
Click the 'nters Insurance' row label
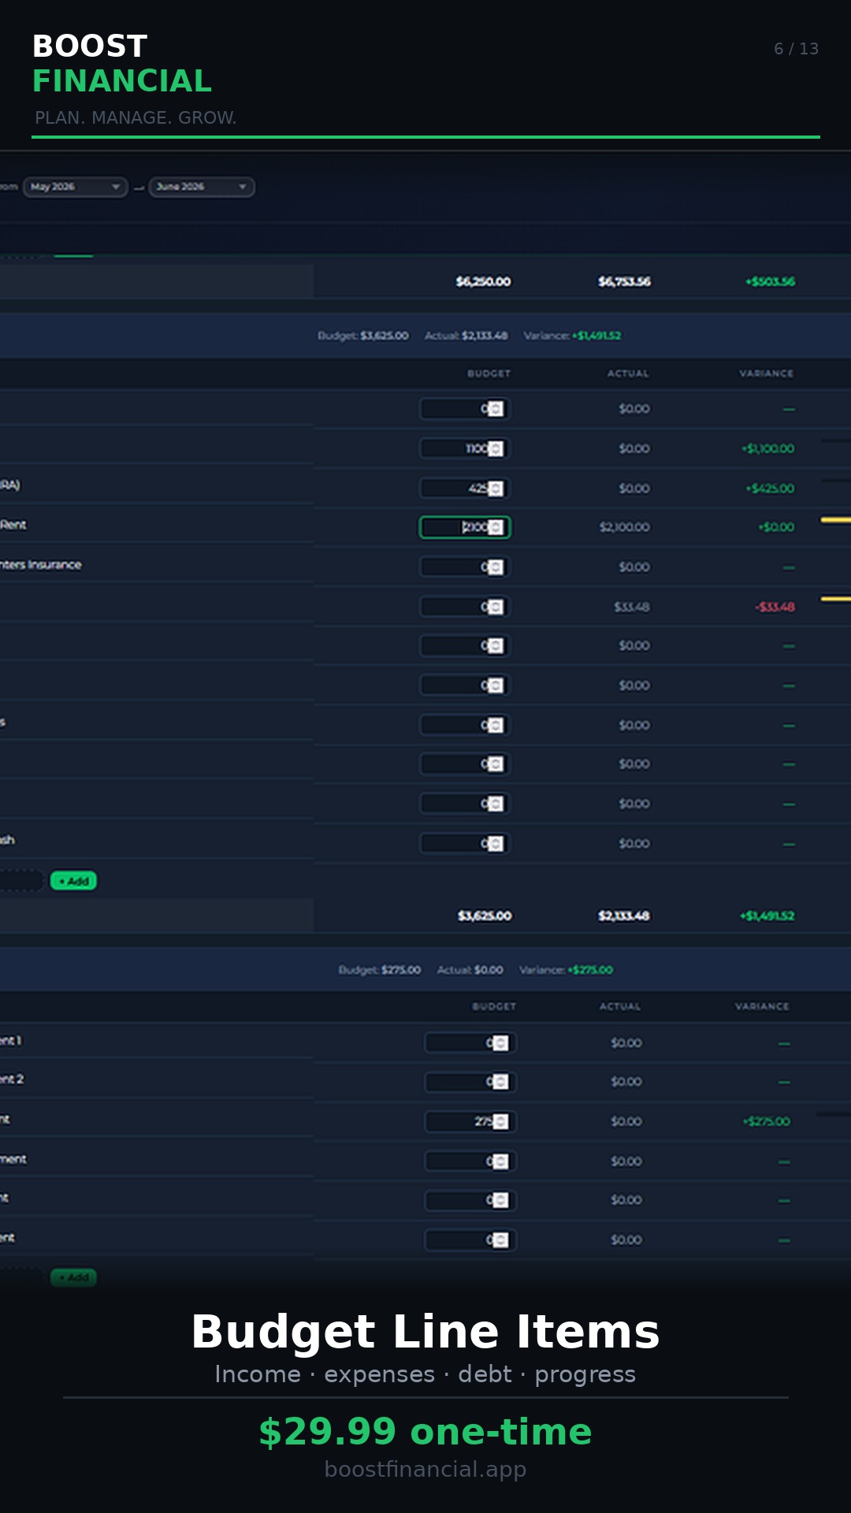click(40, 565)
